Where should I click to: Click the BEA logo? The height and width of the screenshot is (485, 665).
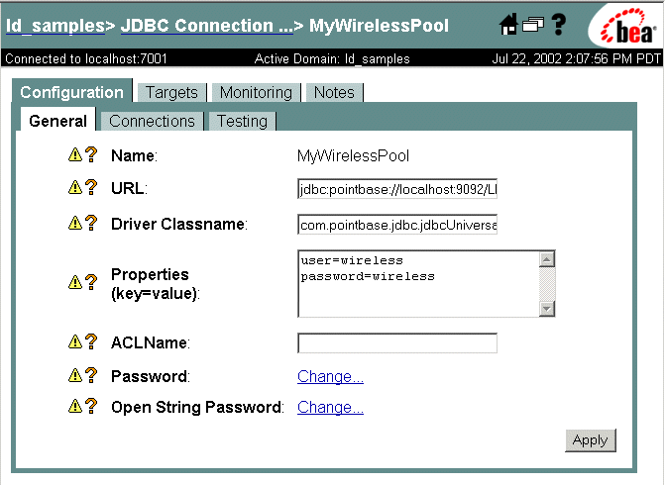point(625,26)
